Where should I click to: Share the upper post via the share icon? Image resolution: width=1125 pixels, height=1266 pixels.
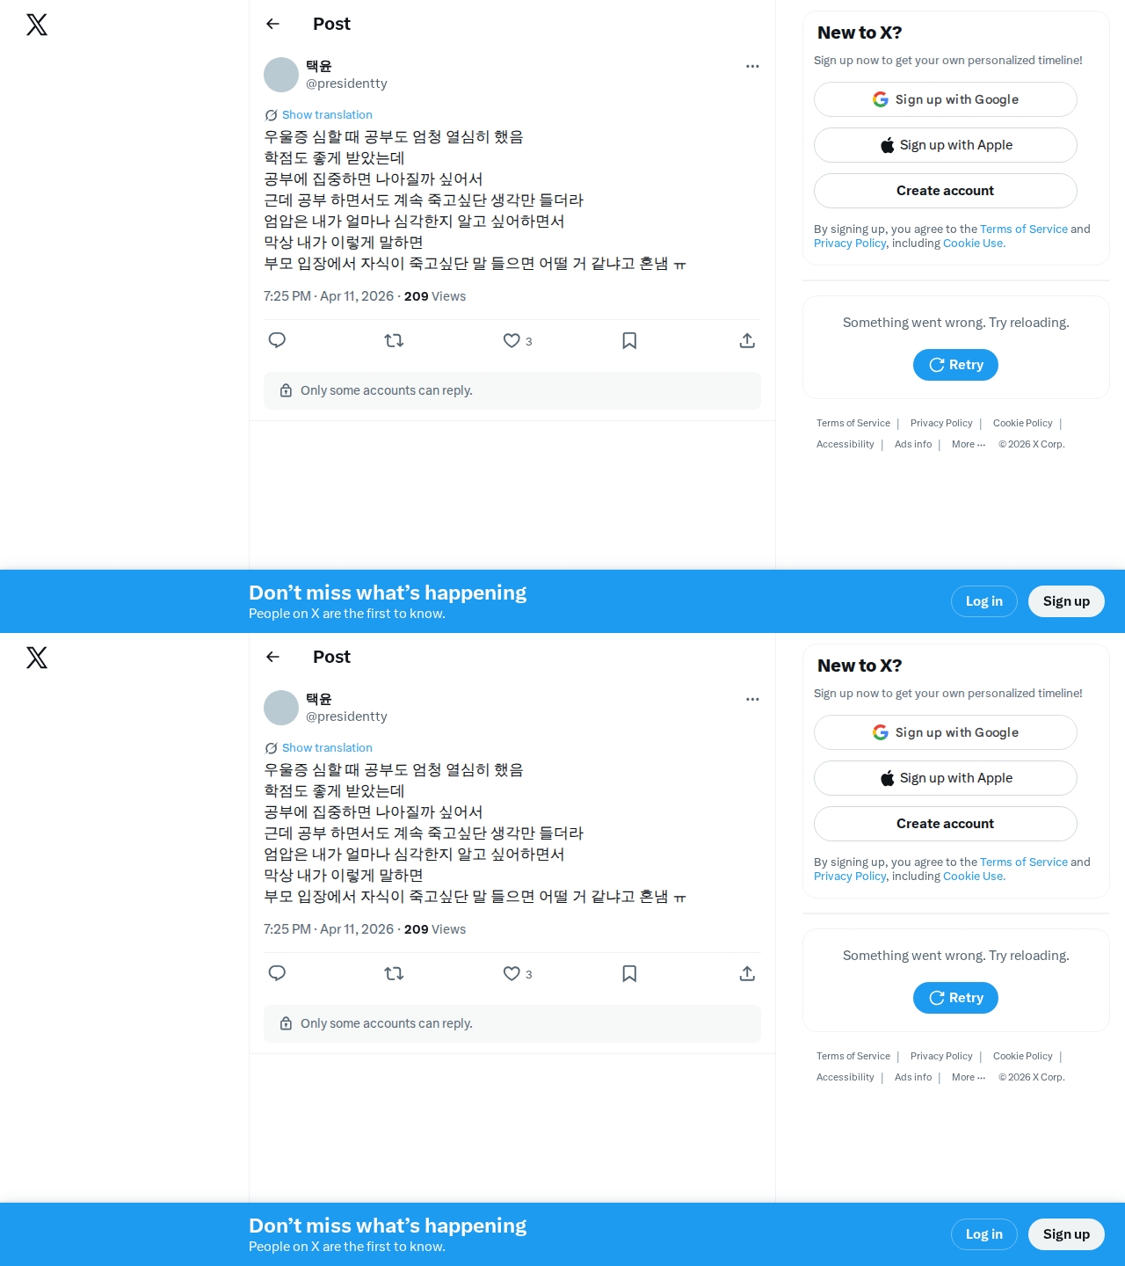[x=747, y=340]
